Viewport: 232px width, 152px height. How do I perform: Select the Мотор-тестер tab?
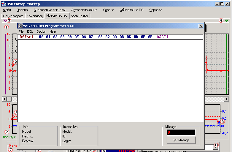tap(57, 15)
